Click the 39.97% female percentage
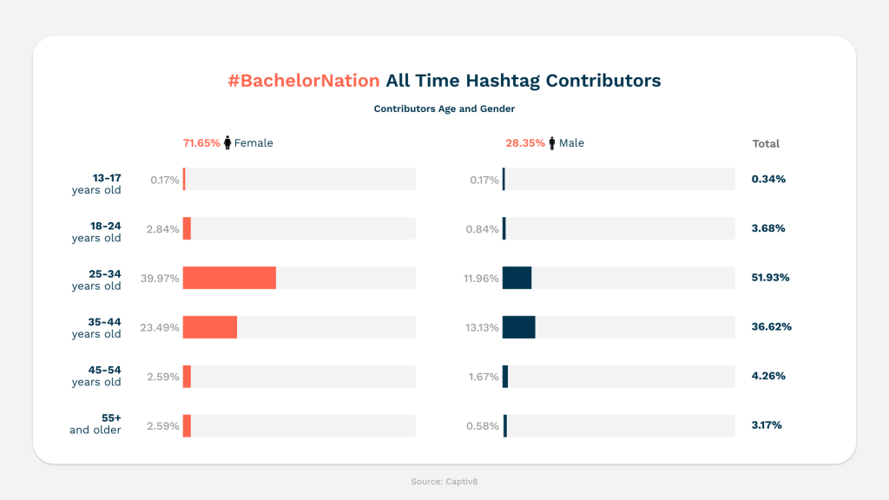 point(160,279)
